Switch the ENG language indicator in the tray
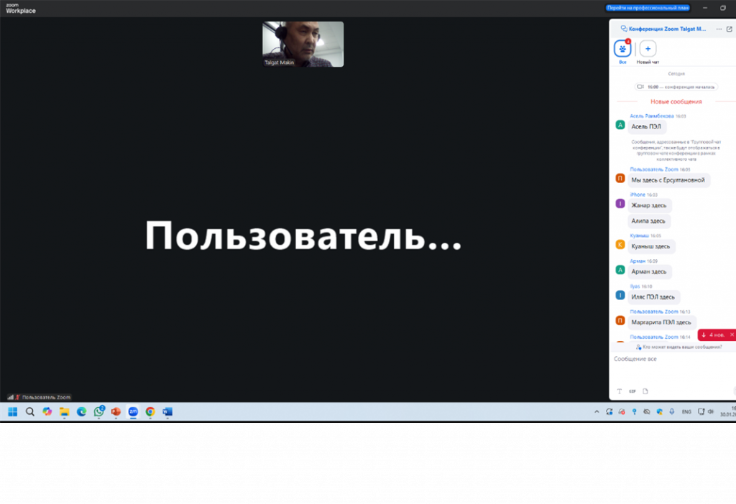This screenshot has height=504, width=736. click(x=686, y=412)
